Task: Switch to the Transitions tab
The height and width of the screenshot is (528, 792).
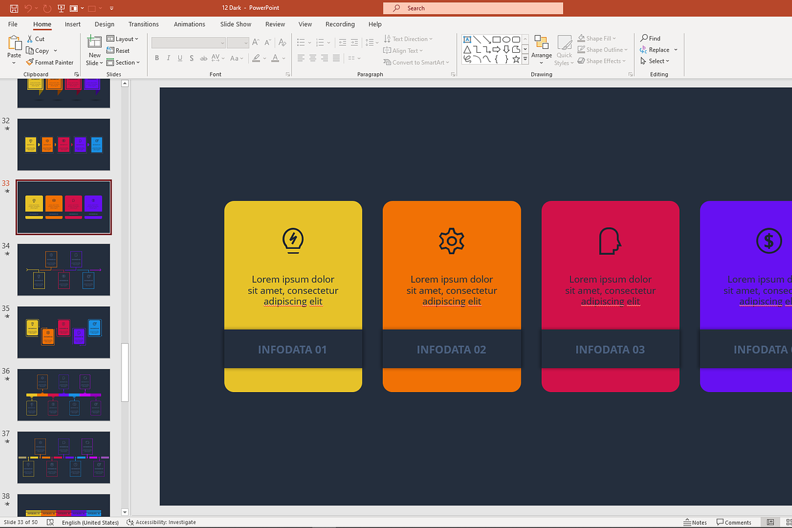Action: (143, 24)
